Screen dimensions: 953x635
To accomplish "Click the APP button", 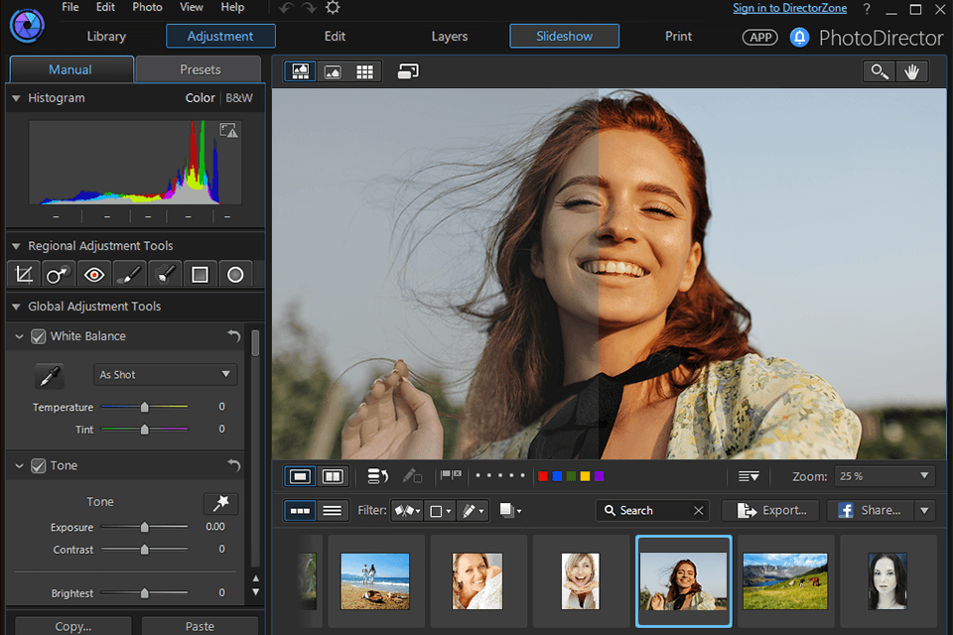I will point(760,37).
